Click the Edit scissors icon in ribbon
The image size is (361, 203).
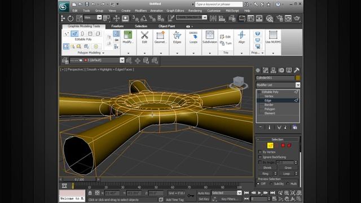point(144,36)
